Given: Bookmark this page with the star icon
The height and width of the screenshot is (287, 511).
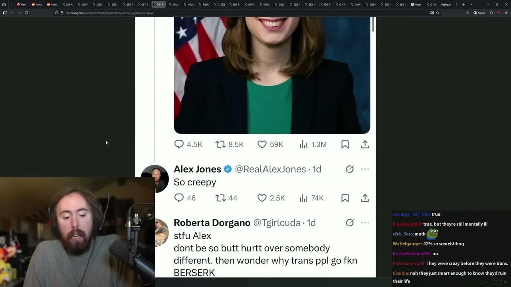Looking at the screenshot, I should (x=438, y=13).
